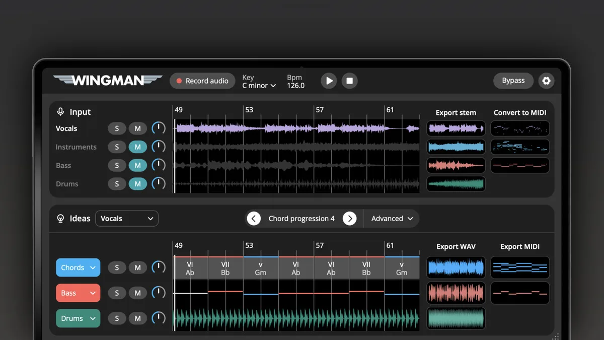Unmute the Bass input track
Viewport: 604px width, 340px height.
click(x=138, y=165)
